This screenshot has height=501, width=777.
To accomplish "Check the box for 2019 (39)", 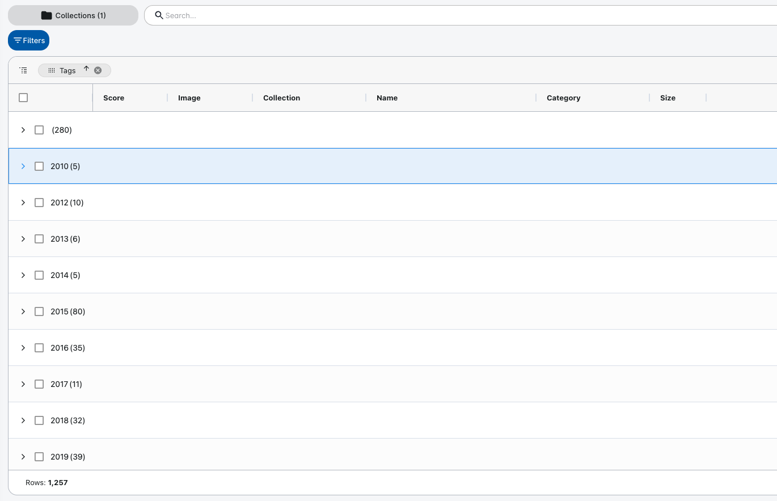I will coord(39,457).
